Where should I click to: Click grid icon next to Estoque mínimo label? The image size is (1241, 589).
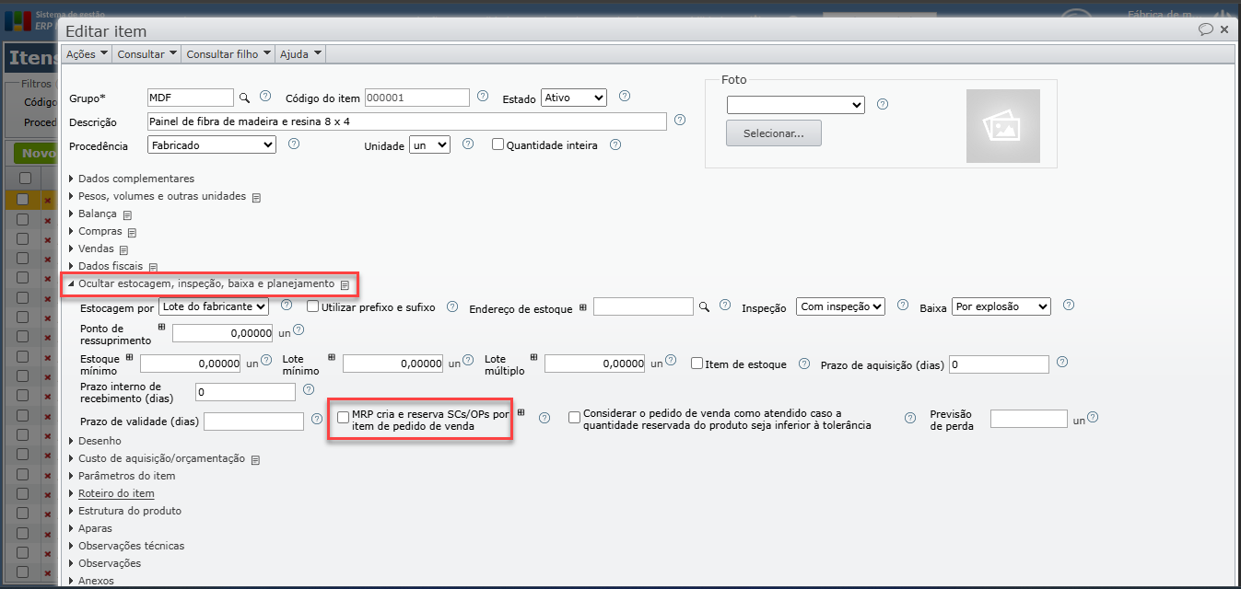click(129, 357)
